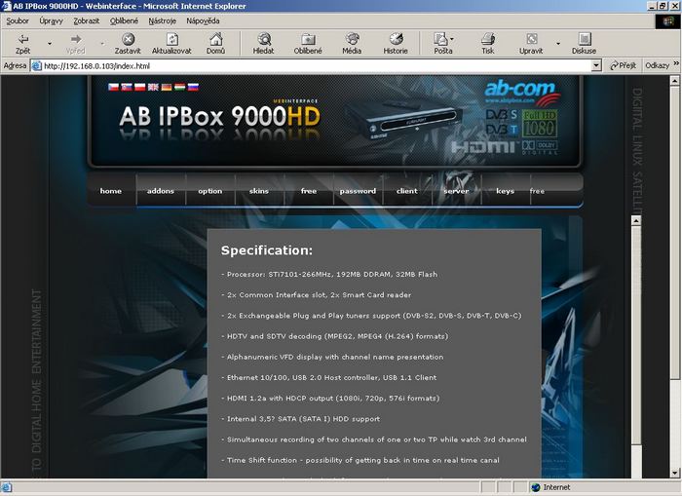Click the Internet Explorer title bar icon
Viewport: 682px width, 496px height.
click(6, 6)
